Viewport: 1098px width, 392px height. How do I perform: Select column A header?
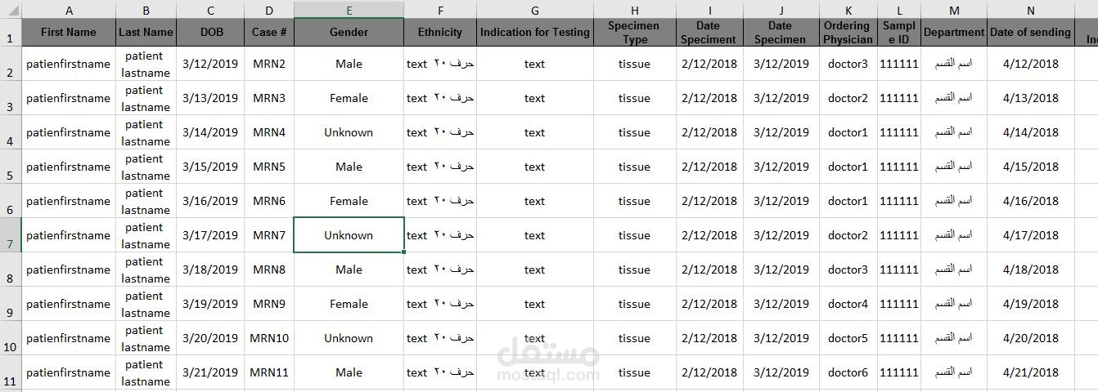click(68, 11)
